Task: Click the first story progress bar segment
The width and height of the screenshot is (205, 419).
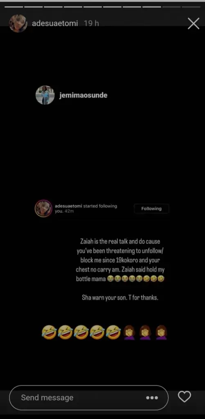Action: tap(14, 7)
